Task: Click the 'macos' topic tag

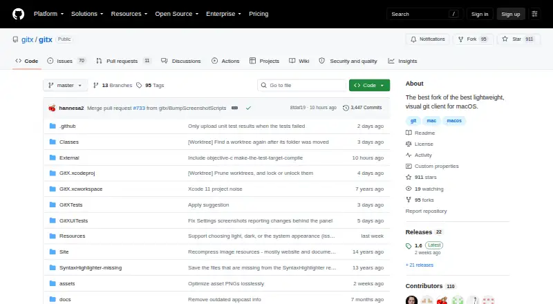Action: click(x=454, y=121)
